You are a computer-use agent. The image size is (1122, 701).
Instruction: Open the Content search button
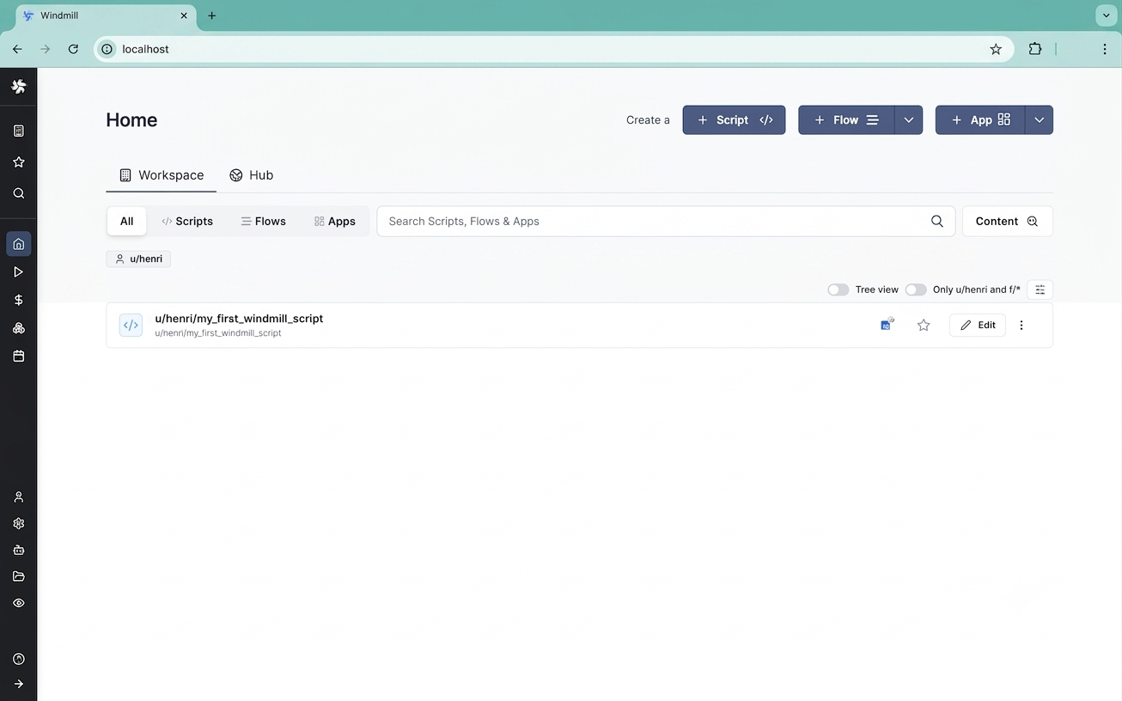point(1007,221)
